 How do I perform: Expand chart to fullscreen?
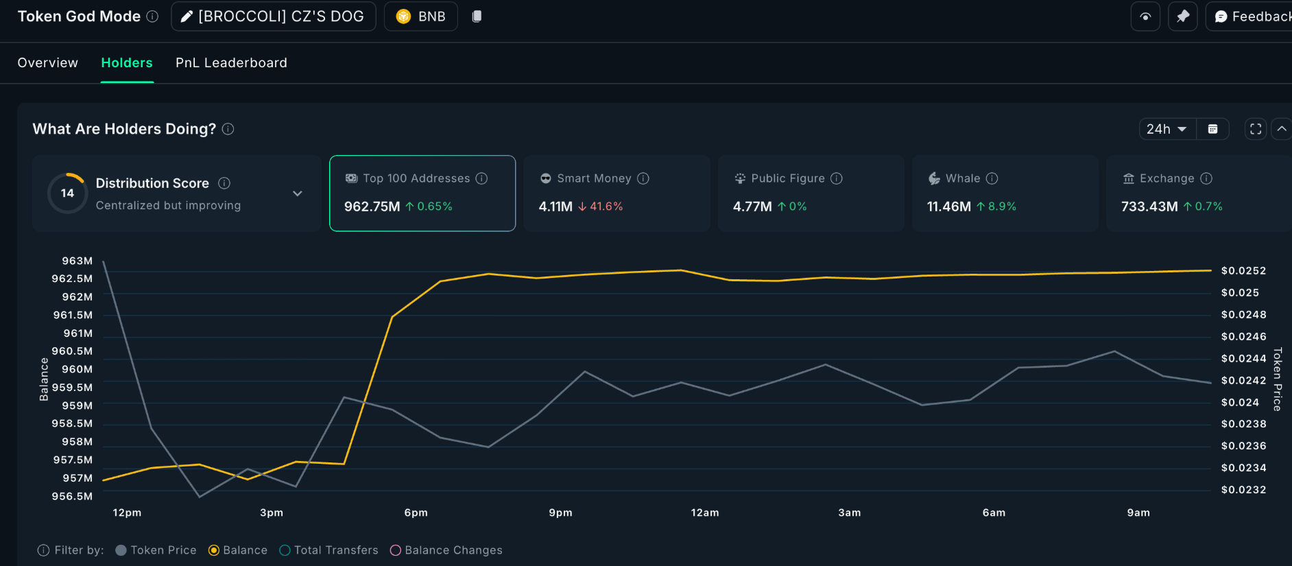click(1256, 129)
